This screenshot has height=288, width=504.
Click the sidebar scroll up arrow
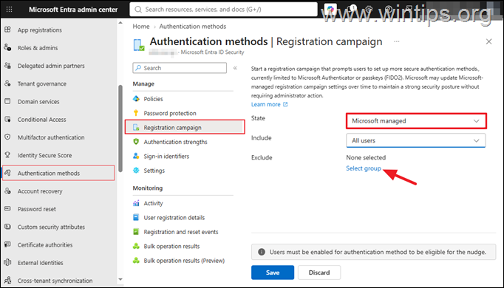[x=120, y=23]
